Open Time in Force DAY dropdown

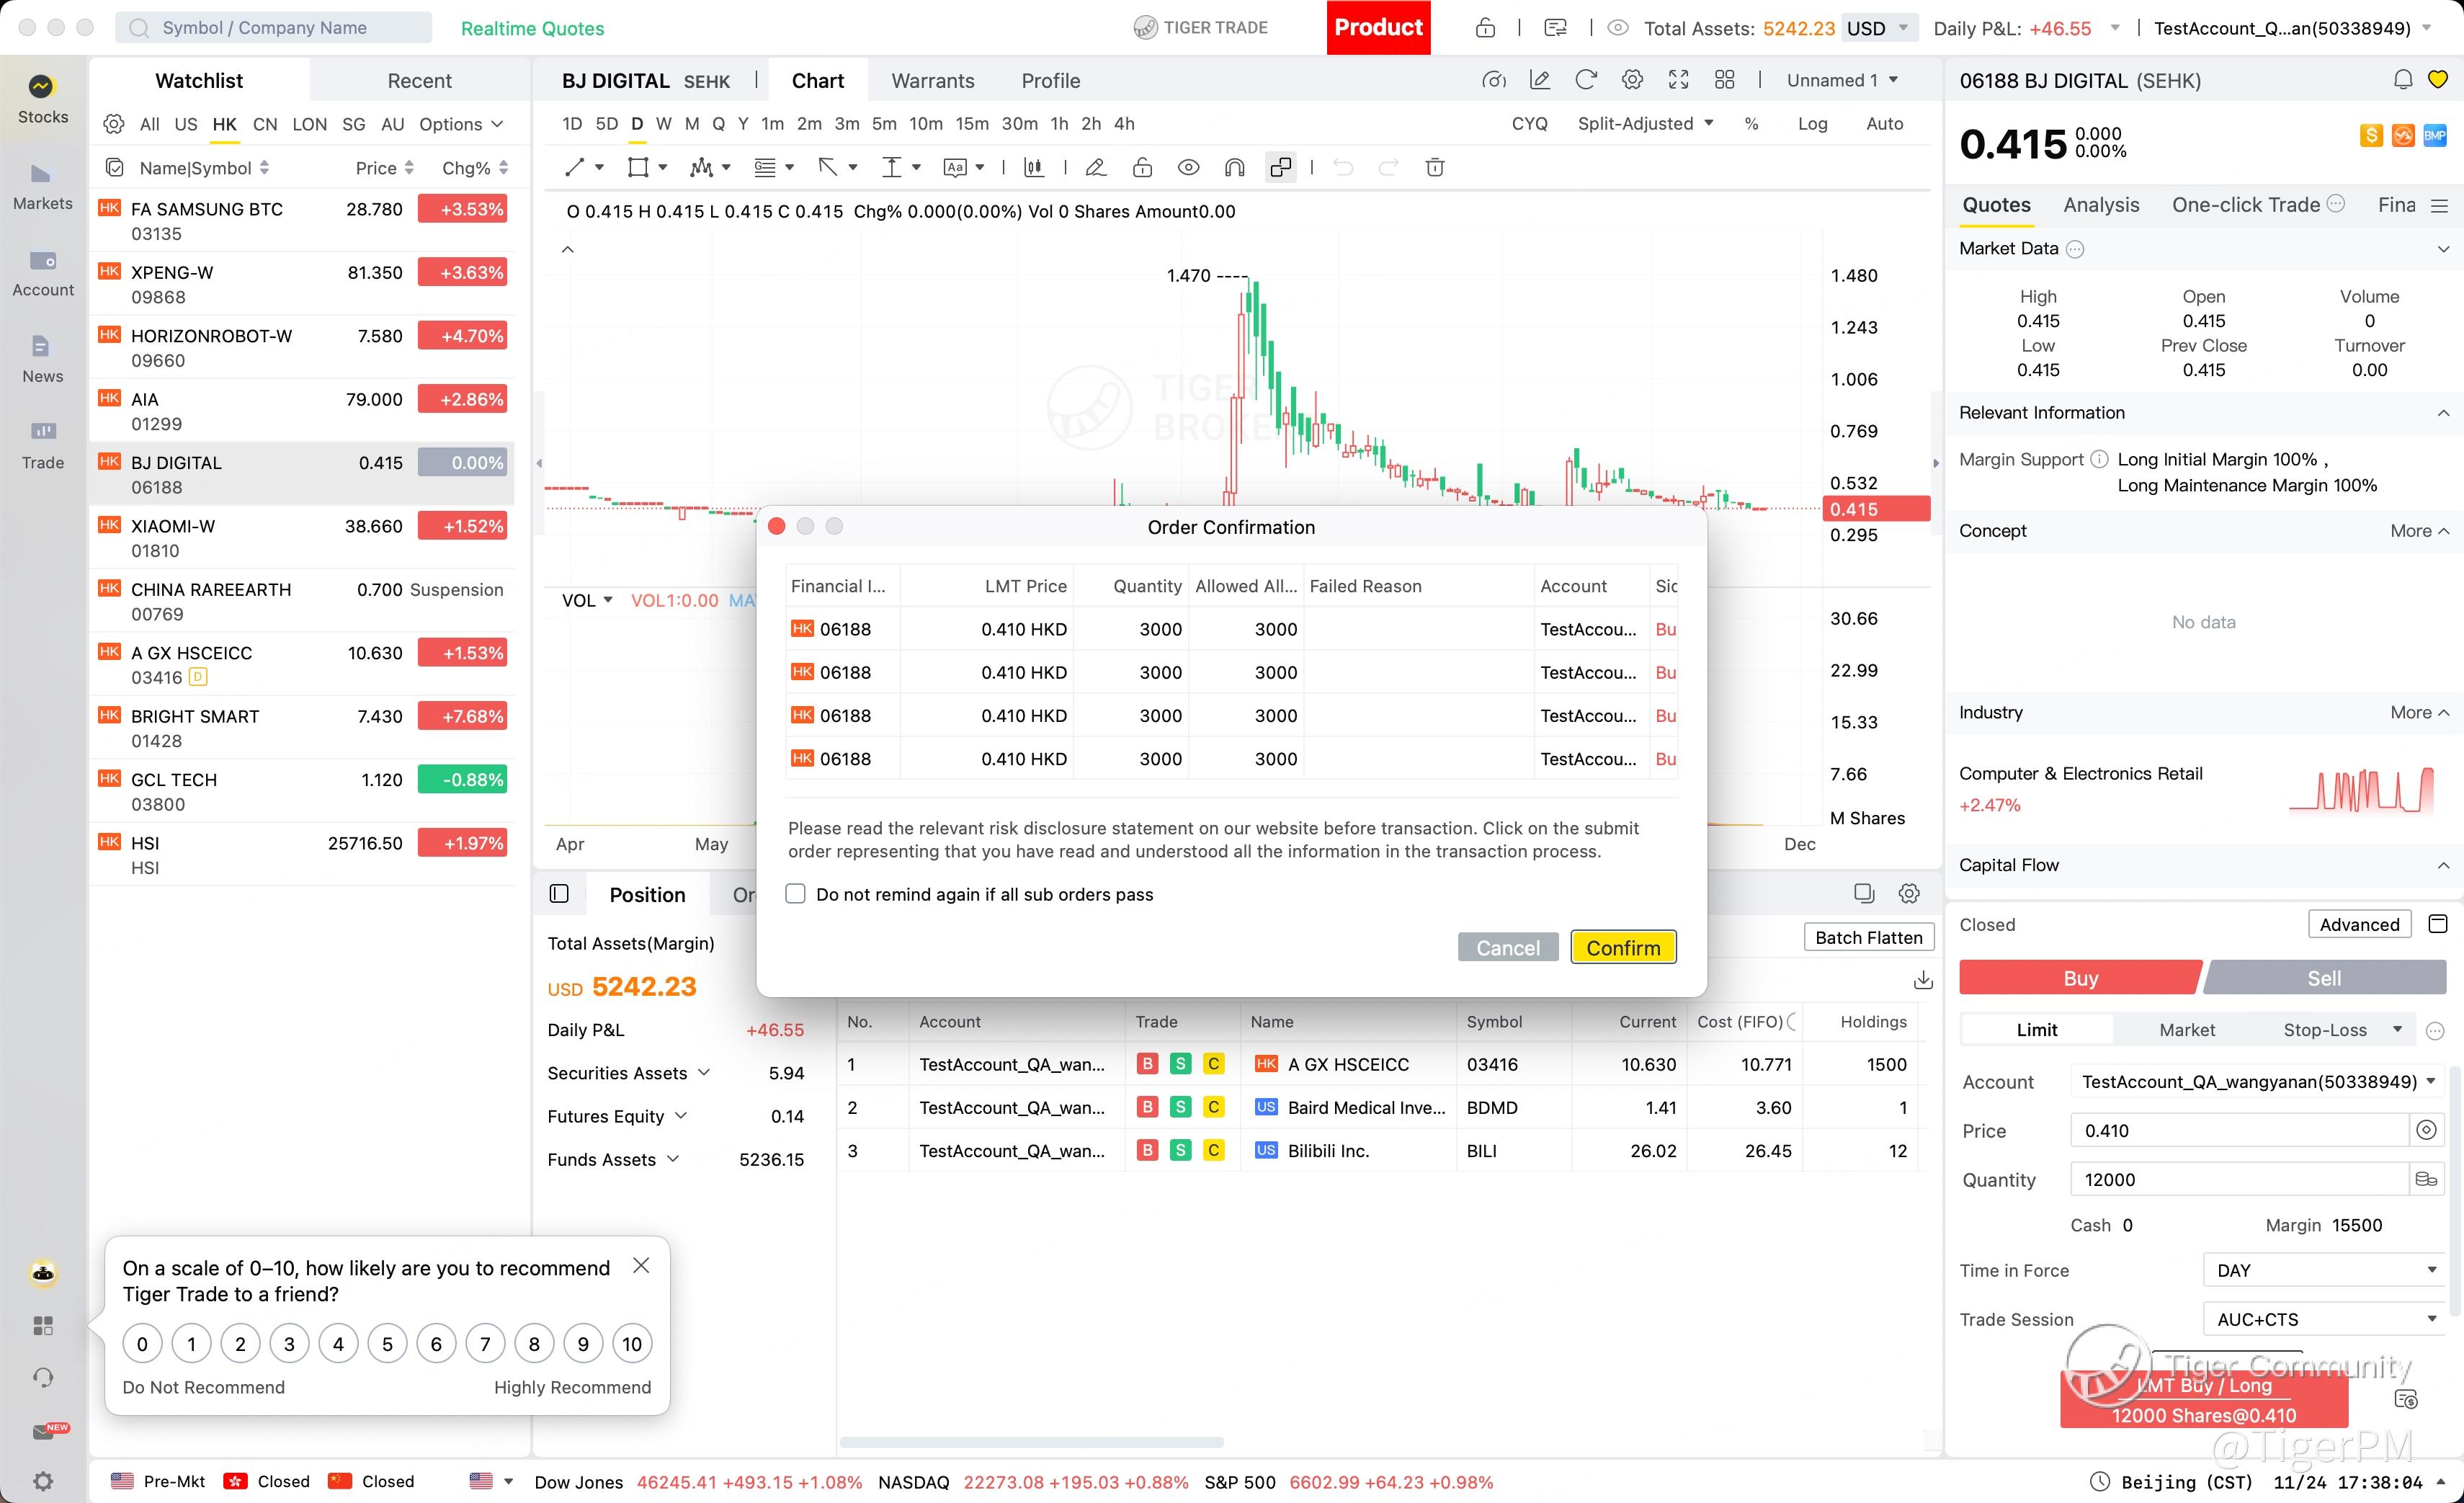(2324, 1270)
